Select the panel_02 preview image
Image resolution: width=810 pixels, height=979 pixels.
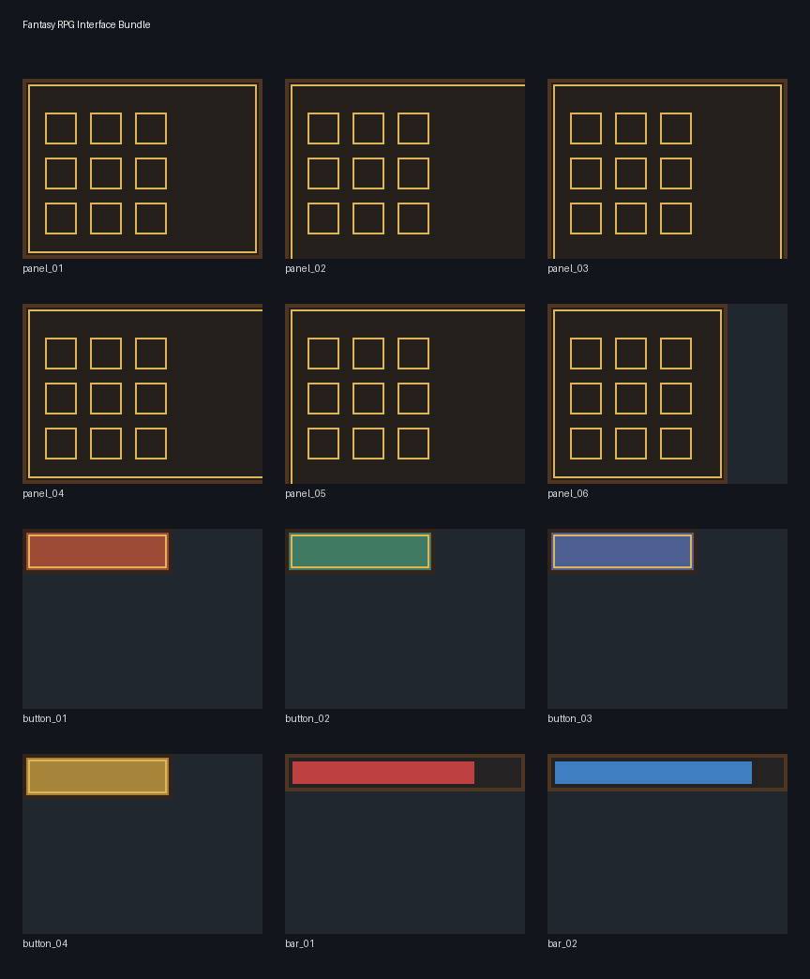[405, 169]
